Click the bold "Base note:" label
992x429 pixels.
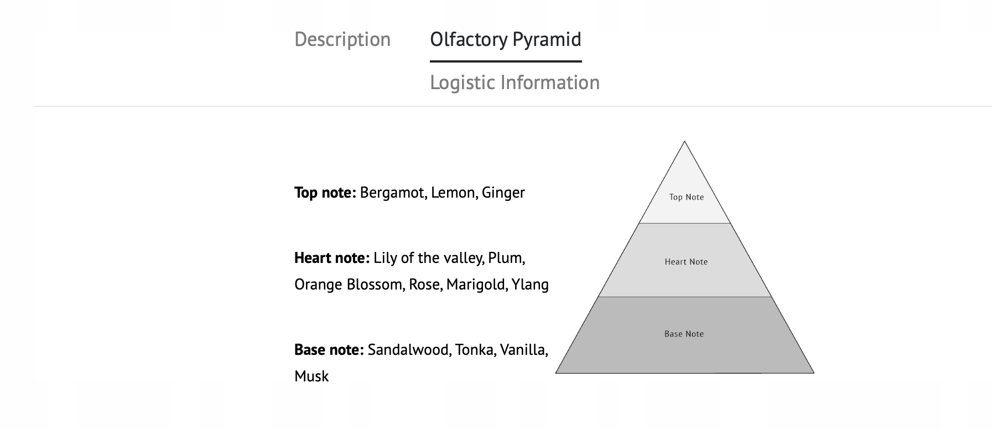[x=329, y=350]
